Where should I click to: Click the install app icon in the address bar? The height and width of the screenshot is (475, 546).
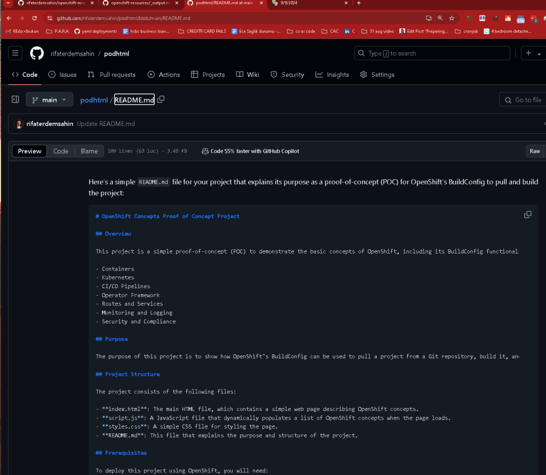pyautogui.click(x=429, y=18)
